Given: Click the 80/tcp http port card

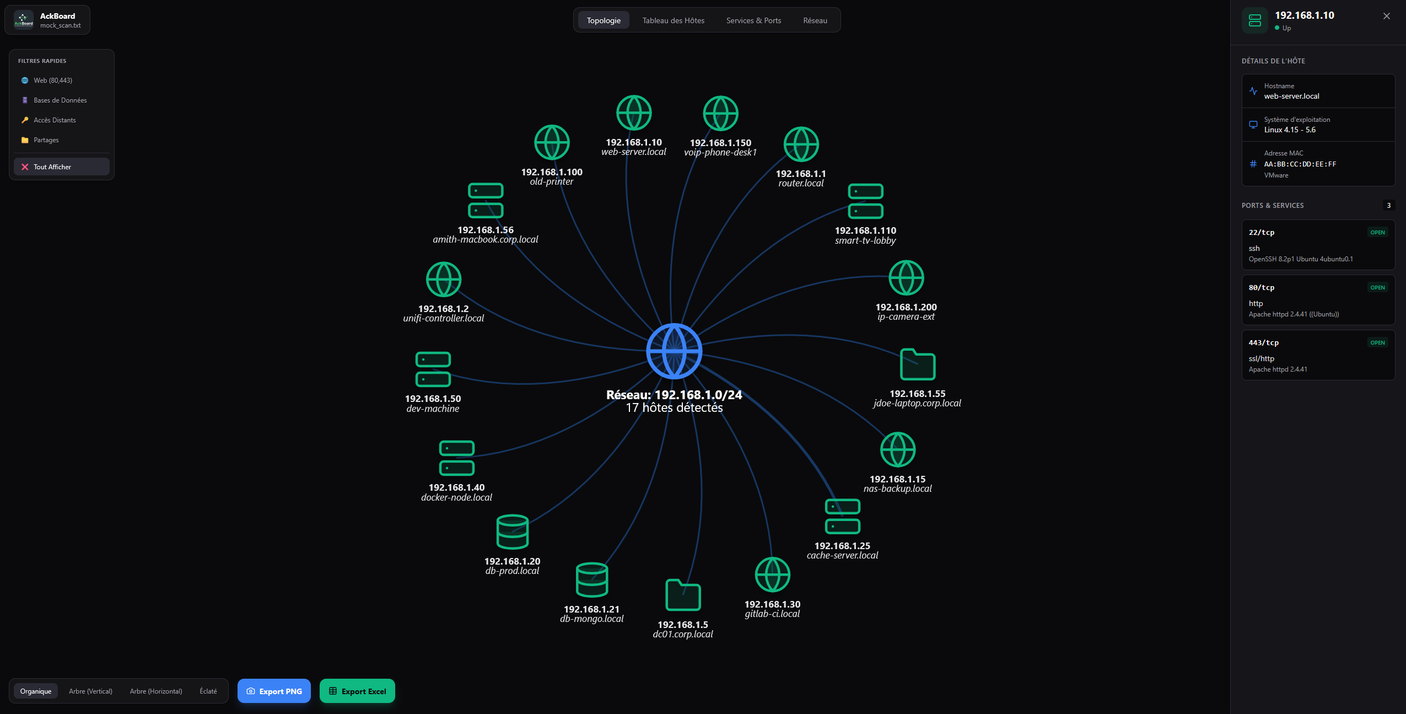Looking at the screenshot, I should [x=1318, y=300].
